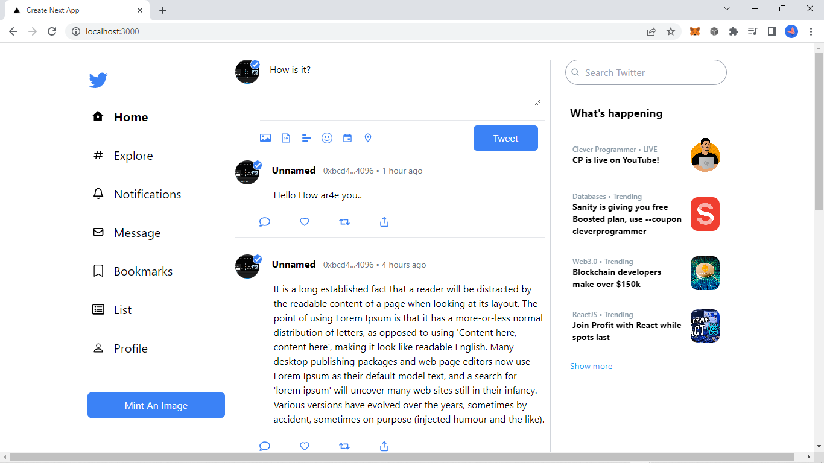The image size is (824, 463).
Task: Open Notifications from the sidebar
Action: [x=136, y=194]
